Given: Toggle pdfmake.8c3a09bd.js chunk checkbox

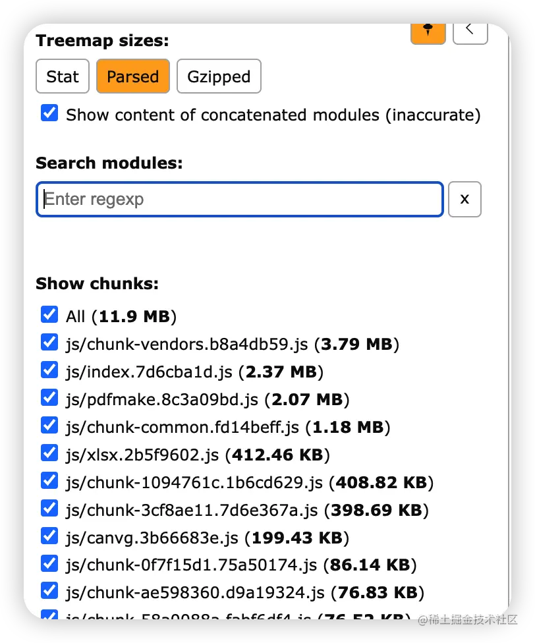Looking at the screenshot, I should (49, 397).
